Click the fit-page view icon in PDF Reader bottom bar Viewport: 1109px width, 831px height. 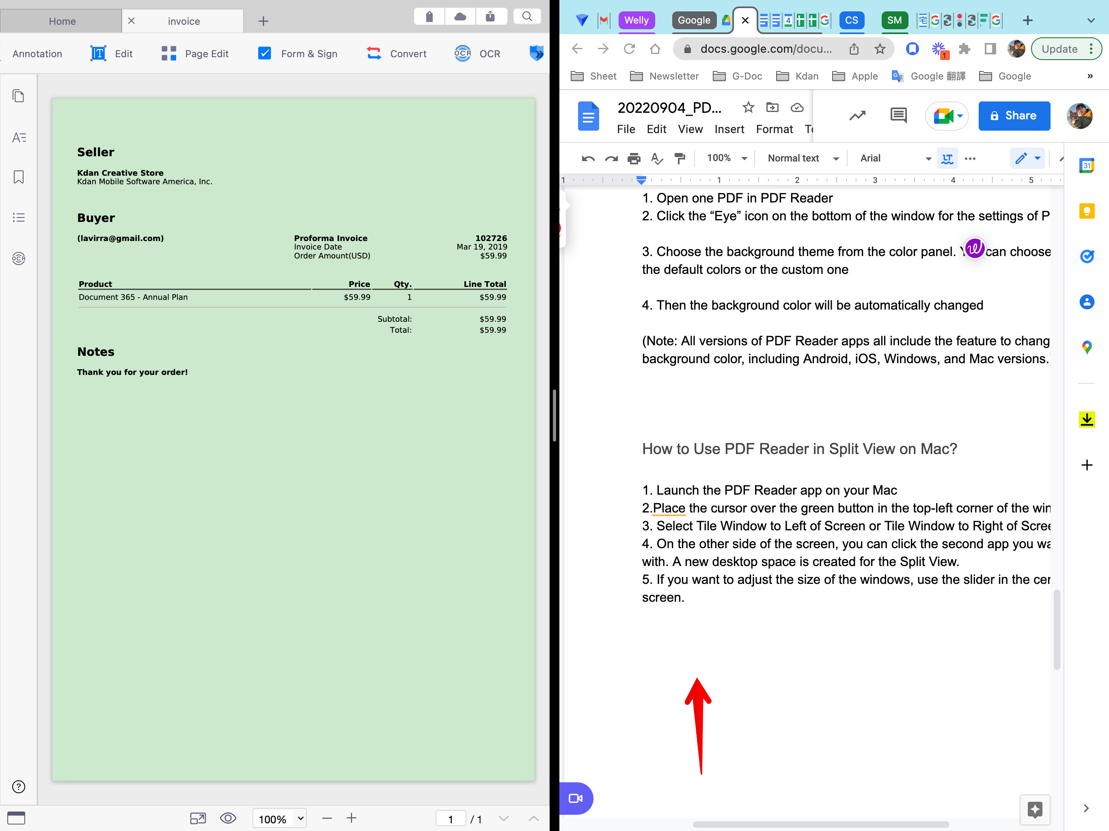click(x=198, y=818)
